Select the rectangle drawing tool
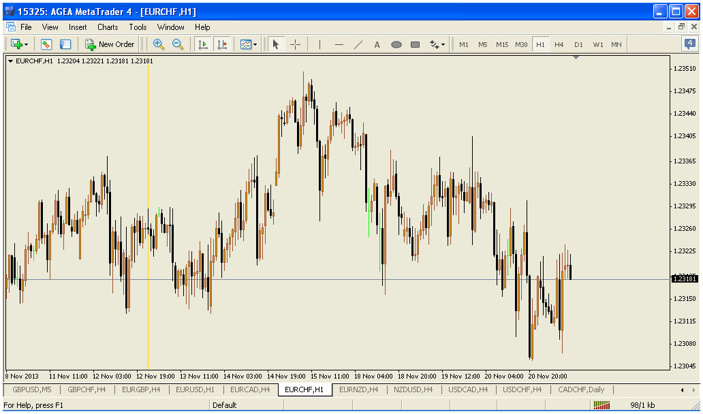This screenshot has height=414, width=703. [415, 44]
